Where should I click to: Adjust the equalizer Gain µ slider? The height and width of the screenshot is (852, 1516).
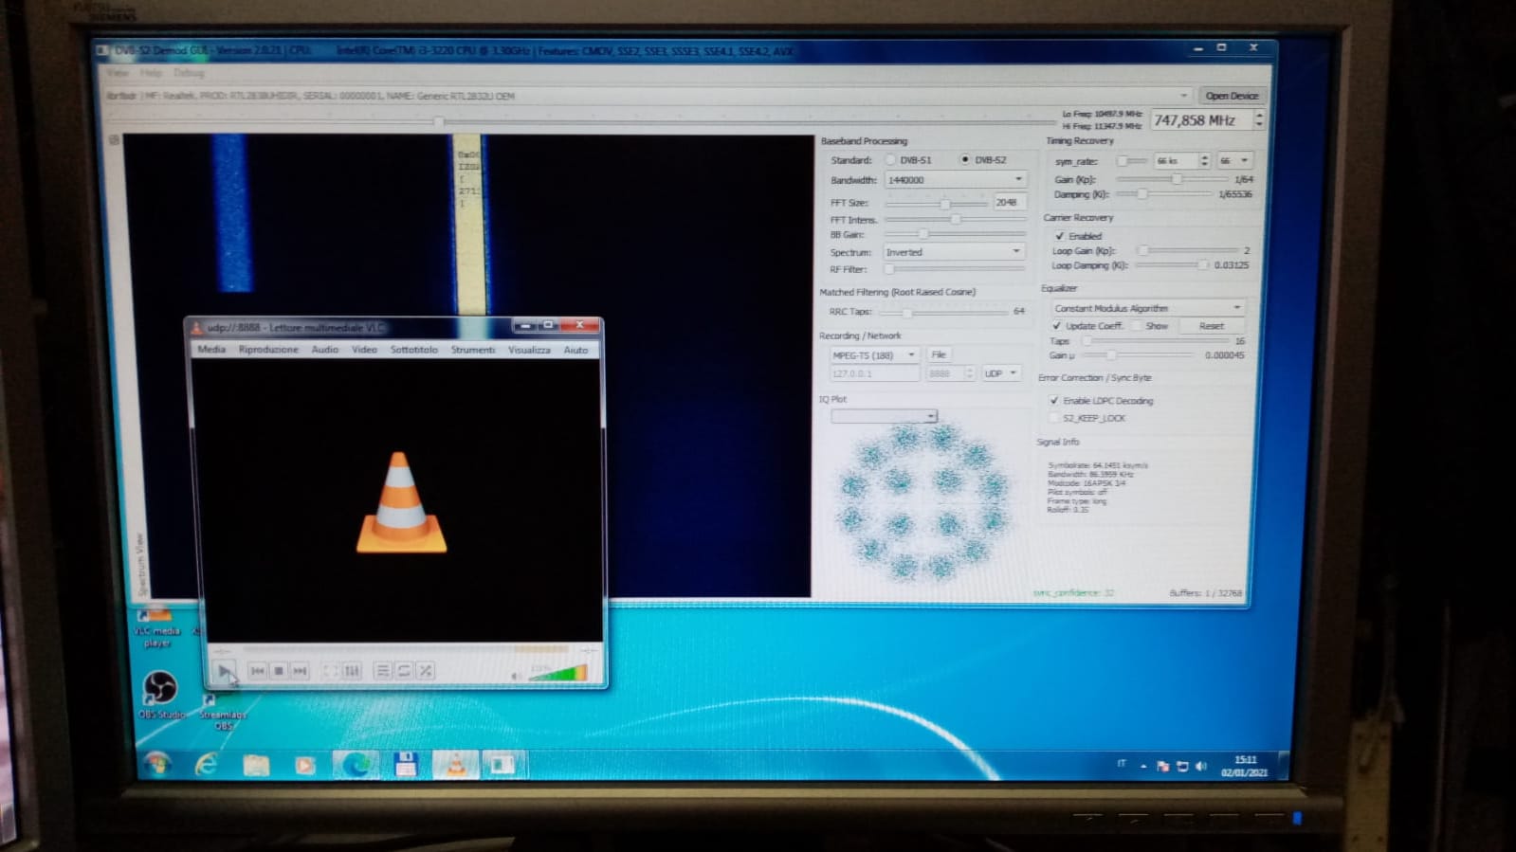[1136, 355]
